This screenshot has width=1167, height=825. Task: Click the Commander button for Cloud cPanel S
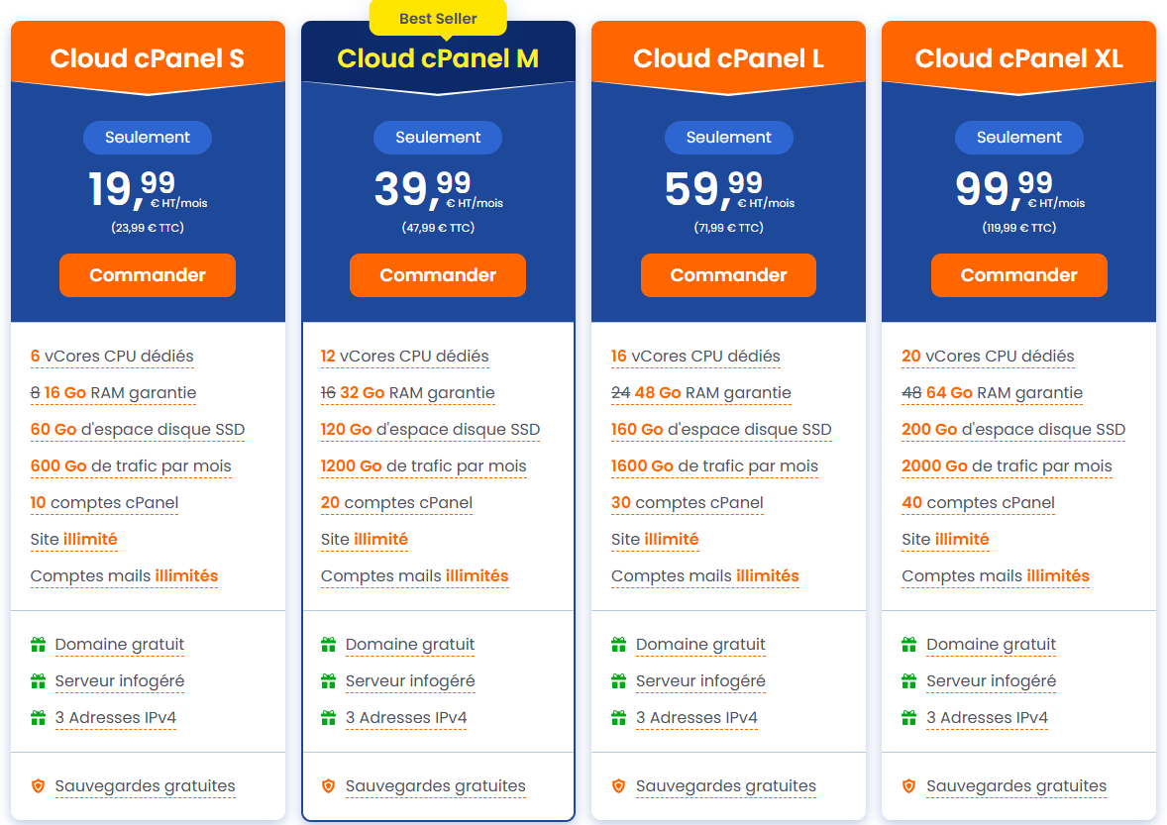147,274
